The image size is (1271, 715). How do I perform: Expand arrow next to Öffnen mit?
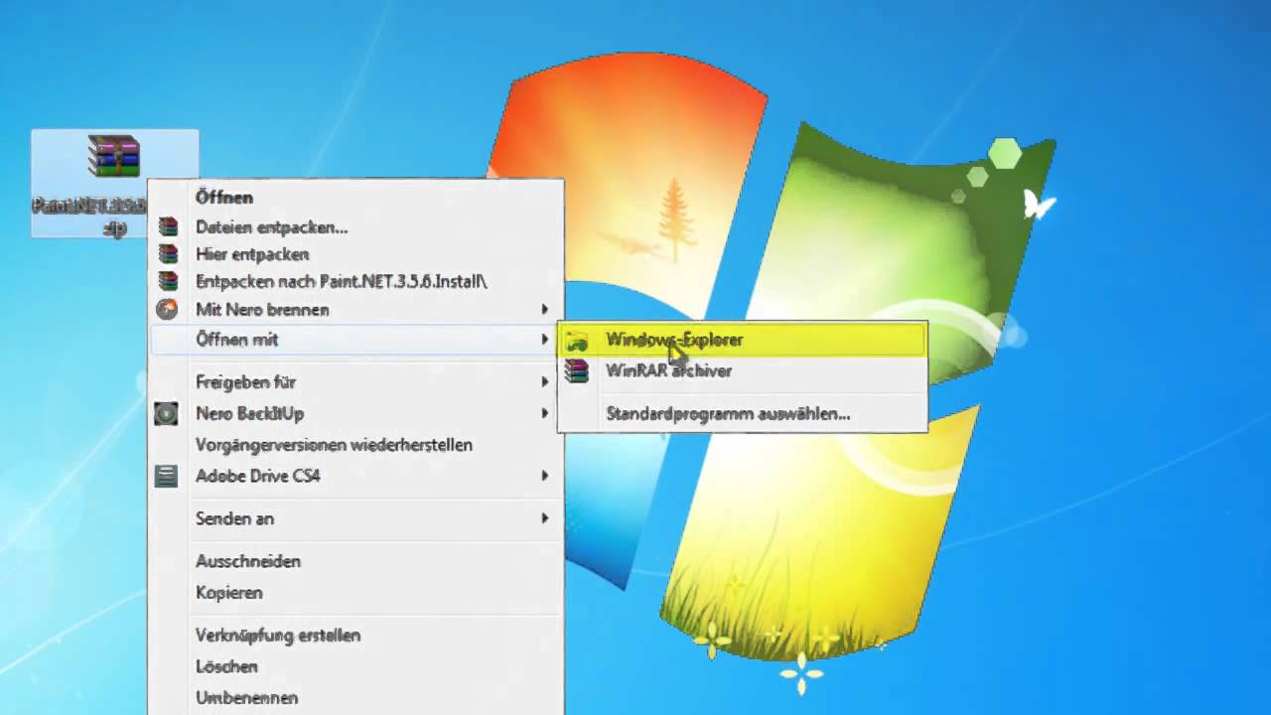pyautogui.click(x=544, y=340)
